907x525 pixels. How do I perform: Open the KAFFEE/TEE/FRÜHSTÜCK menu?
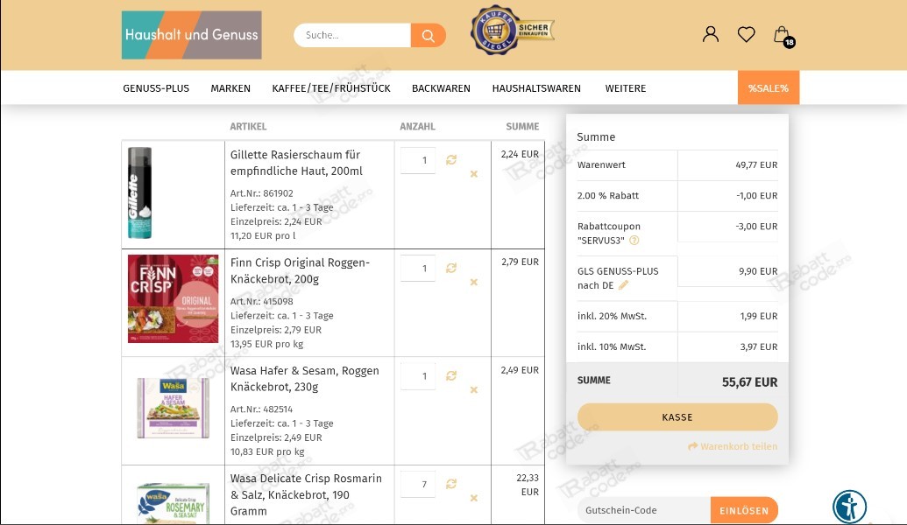[x=331, y=88]
